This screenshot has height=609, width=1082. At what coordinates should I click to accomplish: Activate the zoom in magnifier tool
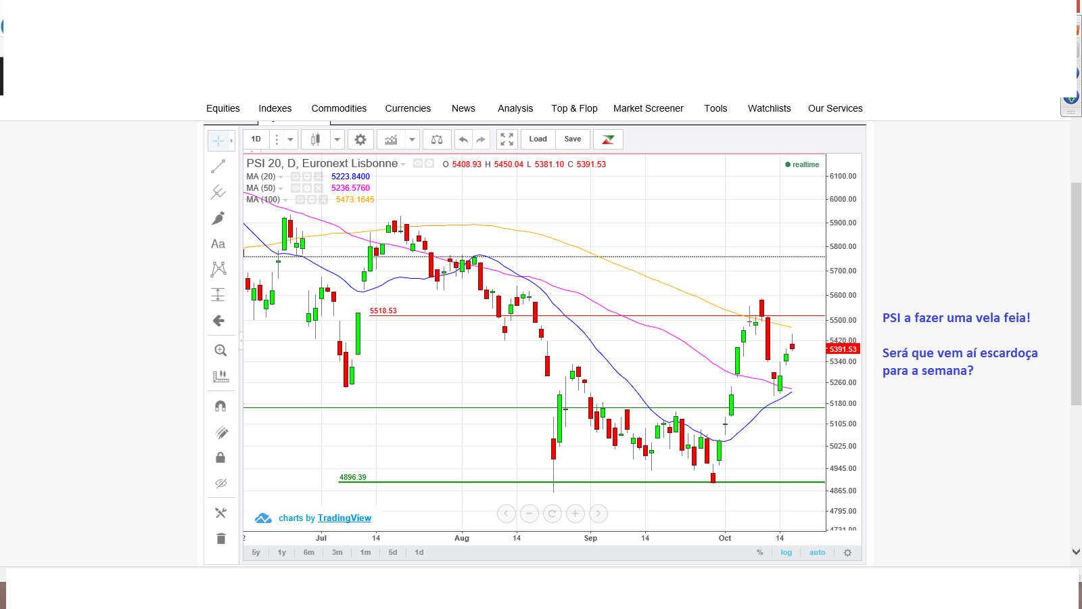tap(220, 351)
